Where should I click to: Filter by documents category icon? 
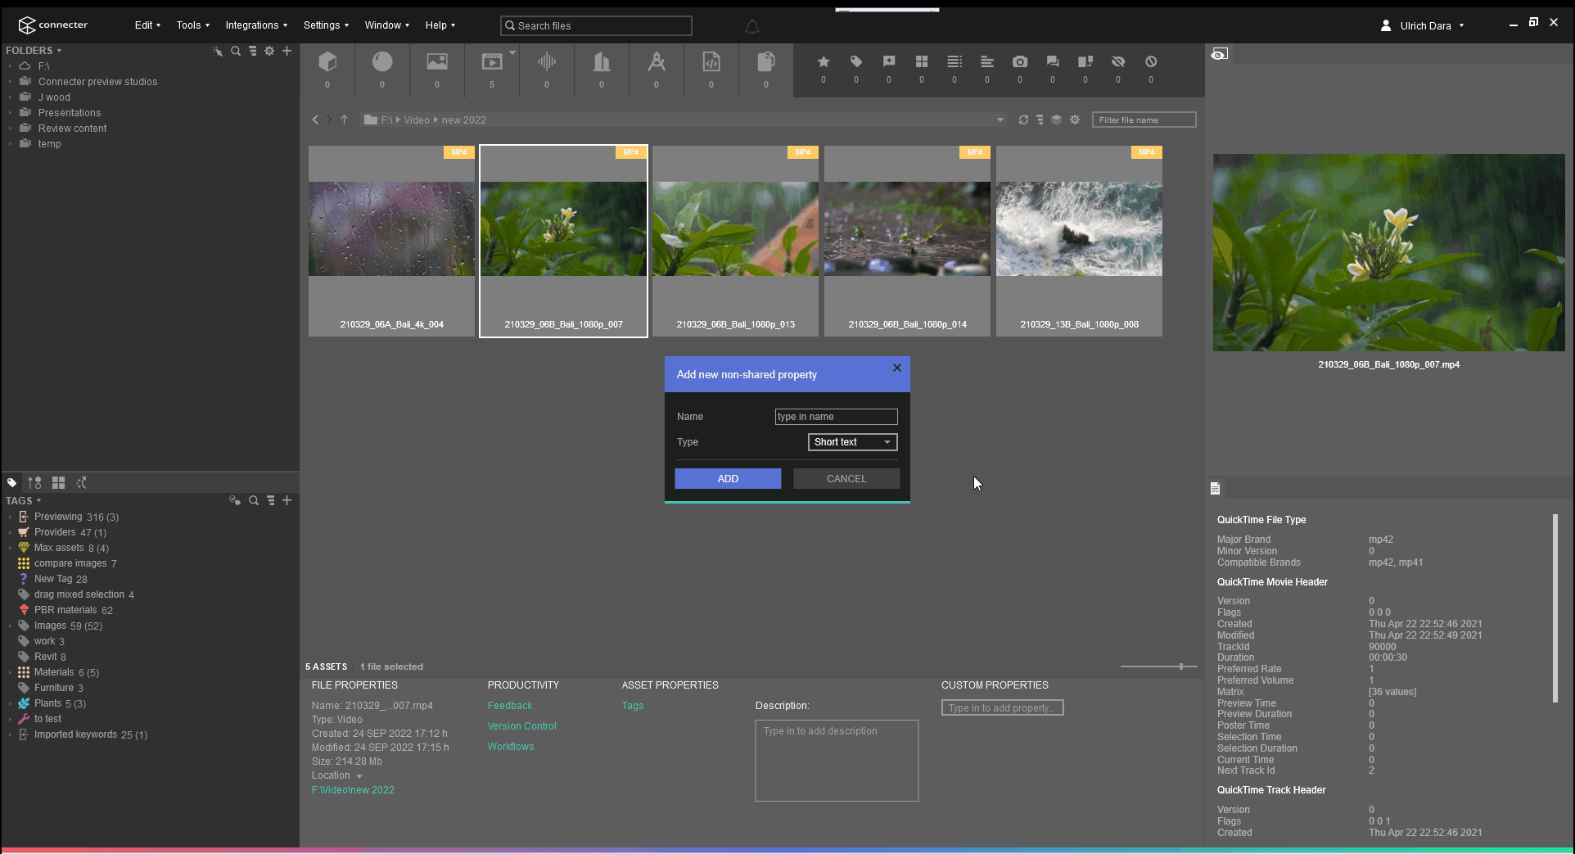766,62
